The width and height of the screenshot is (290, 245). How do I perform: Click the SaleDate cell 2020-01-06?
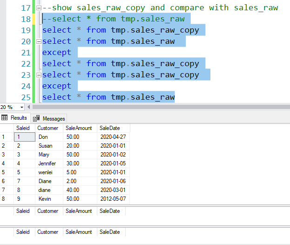coord(113,181)
